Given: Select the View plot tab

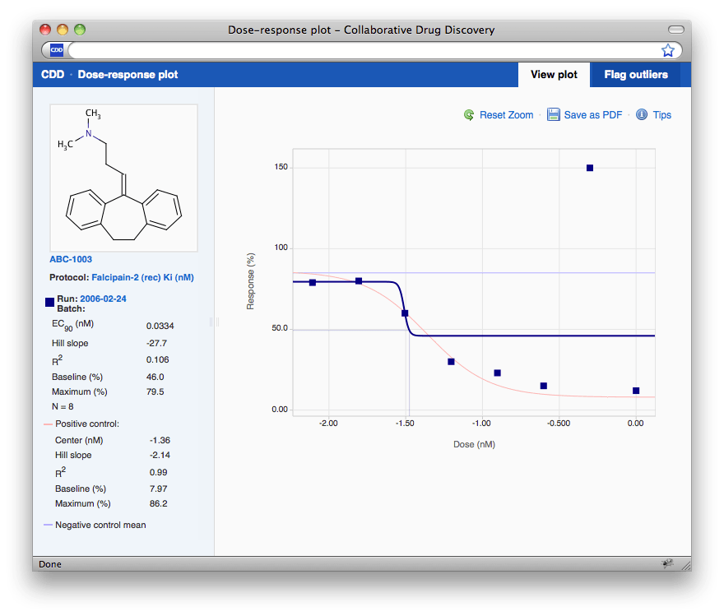Looking at the screenshot, I should pyautogui.click(x=554, y=74).
